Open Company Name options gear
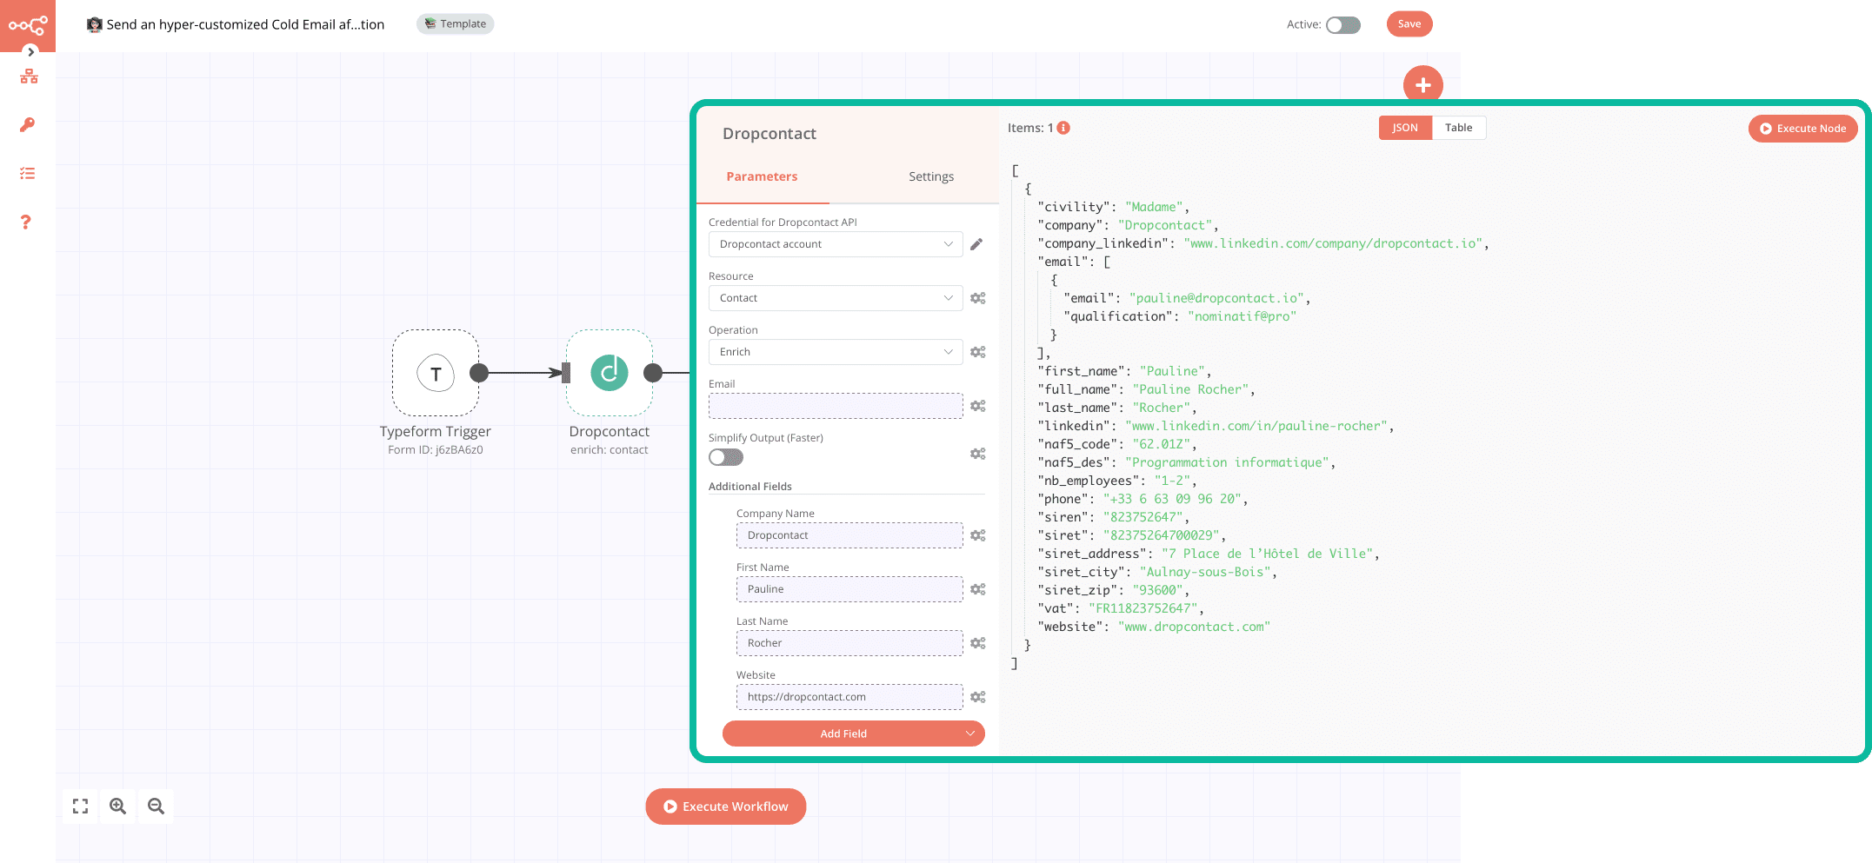This screenshot has width=1872, height=863. (x=977, y=535)
